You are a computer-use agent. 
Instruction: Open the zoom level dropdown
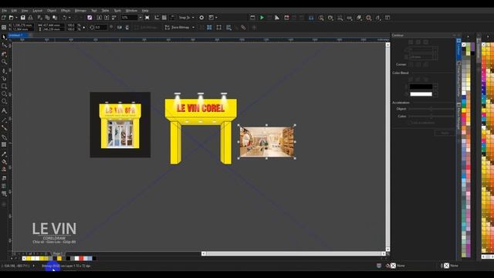[x=140, y=18]
